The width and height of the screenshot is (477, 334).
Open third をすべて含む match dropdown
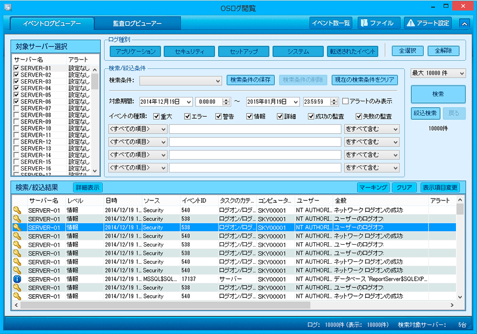[372, 155]
